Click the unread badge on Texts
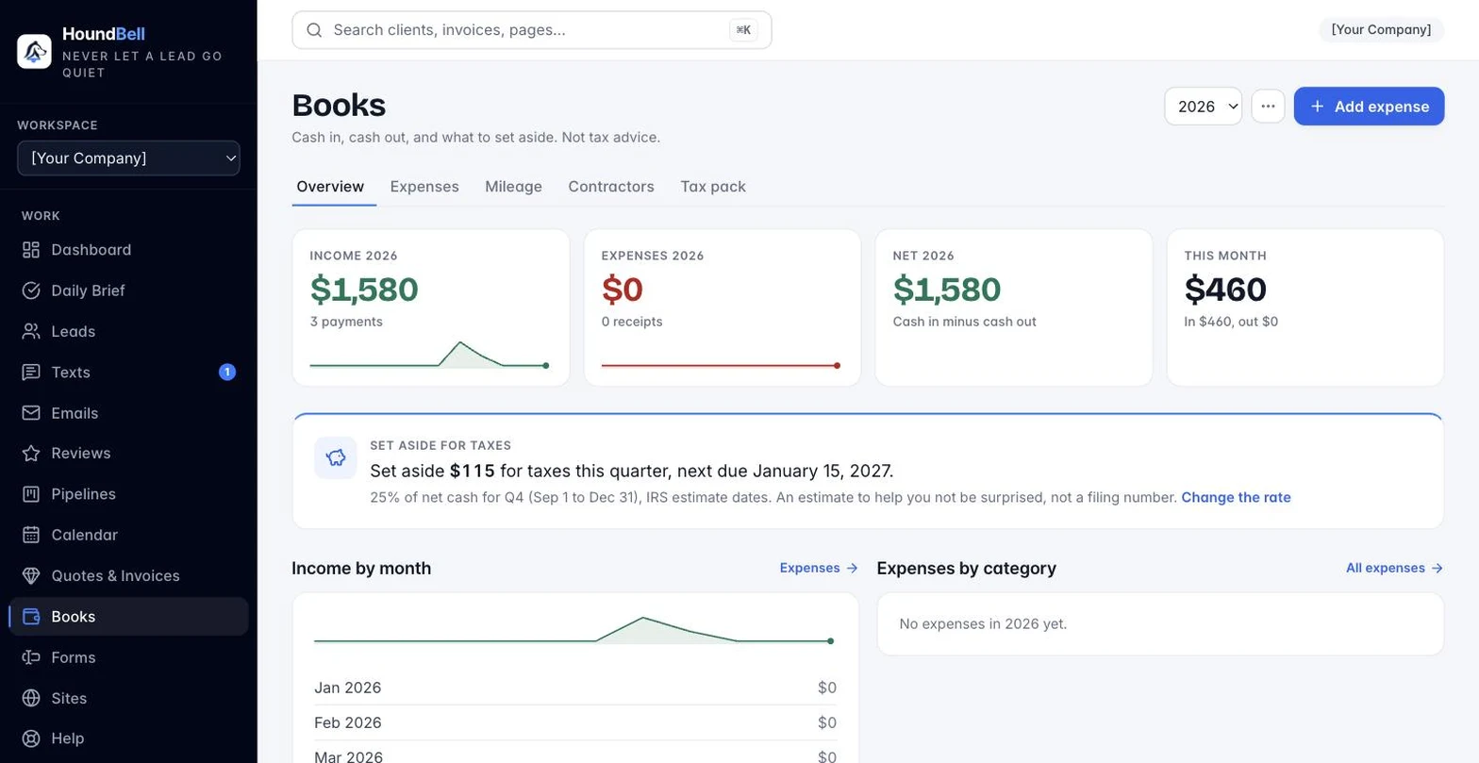The width and height of the screenshot is (1479, 763). click(226, 373)
